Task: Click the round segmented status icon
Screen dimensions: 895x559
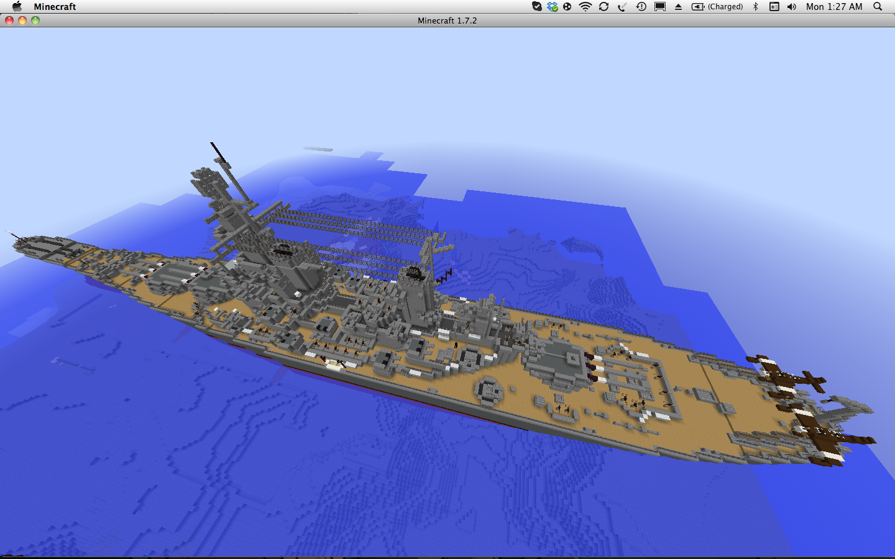Action: [567, 6]
